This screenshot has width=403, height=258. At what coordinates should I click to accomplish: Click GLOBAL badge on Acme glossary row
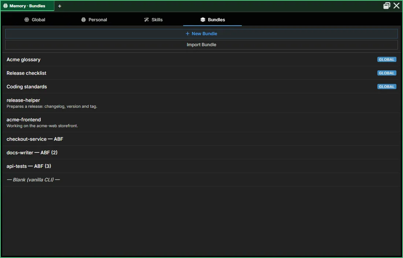(387, 60)
